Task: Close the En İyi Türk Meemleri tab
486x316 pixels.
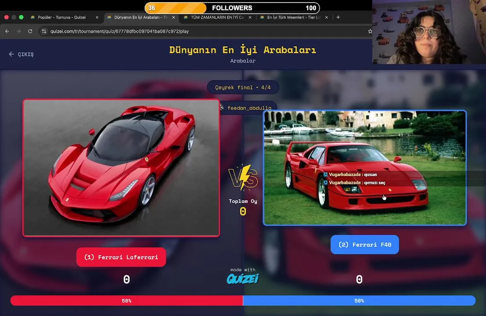Action: (326, 18)
